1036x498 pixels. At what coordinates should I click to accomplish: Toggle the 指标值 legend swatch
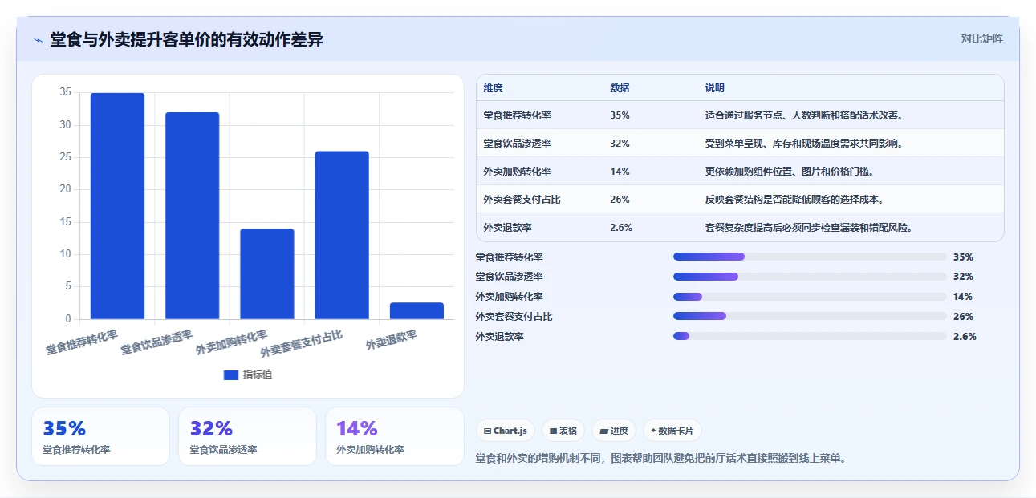[x=231, y=375]
